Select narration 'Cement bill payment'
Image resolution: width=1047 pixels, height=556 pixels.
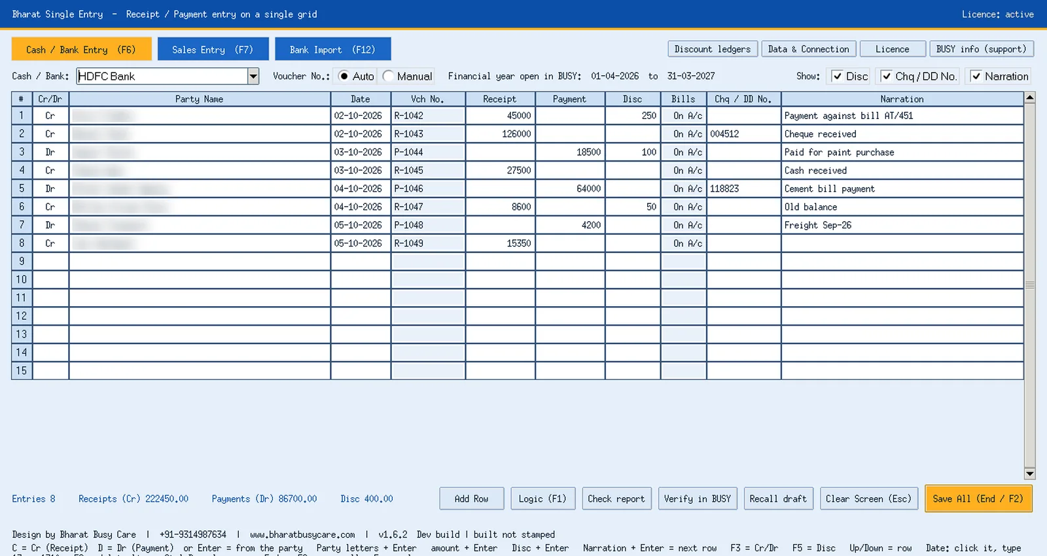click(x=902, y=189)
